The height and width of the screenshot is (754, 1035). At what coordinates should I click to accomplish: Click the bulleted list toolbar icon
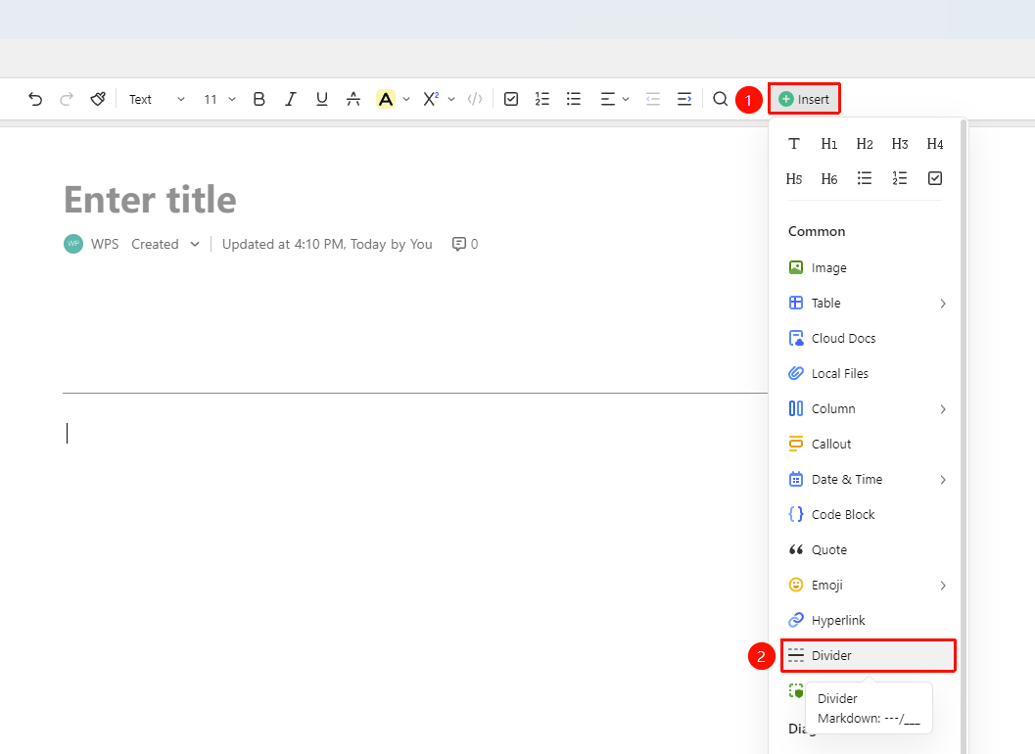pyautogui.click(x=574, y=99)
